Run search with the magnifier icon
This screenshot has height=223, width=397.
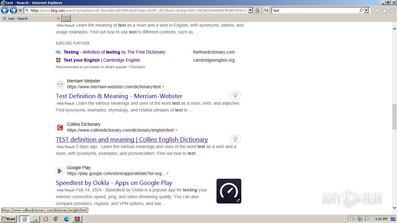tap(361, 10)
